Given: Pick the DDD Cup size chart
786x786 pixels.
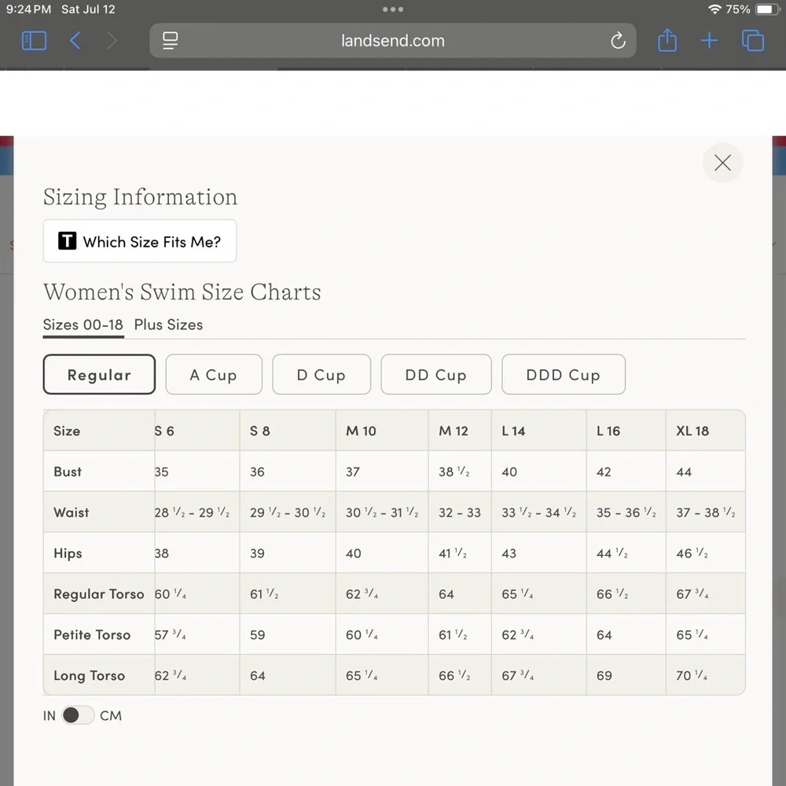Looking at the screenshot, I should tap(563, 375).
